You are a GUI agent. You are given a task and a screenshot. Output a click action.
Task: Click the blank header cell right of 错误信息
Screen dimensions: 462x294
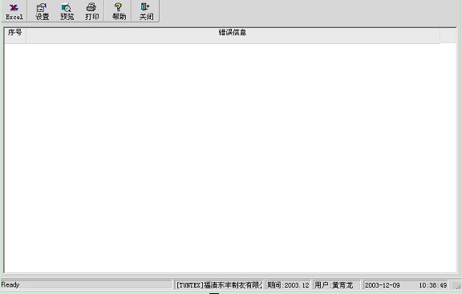(448, 35)
